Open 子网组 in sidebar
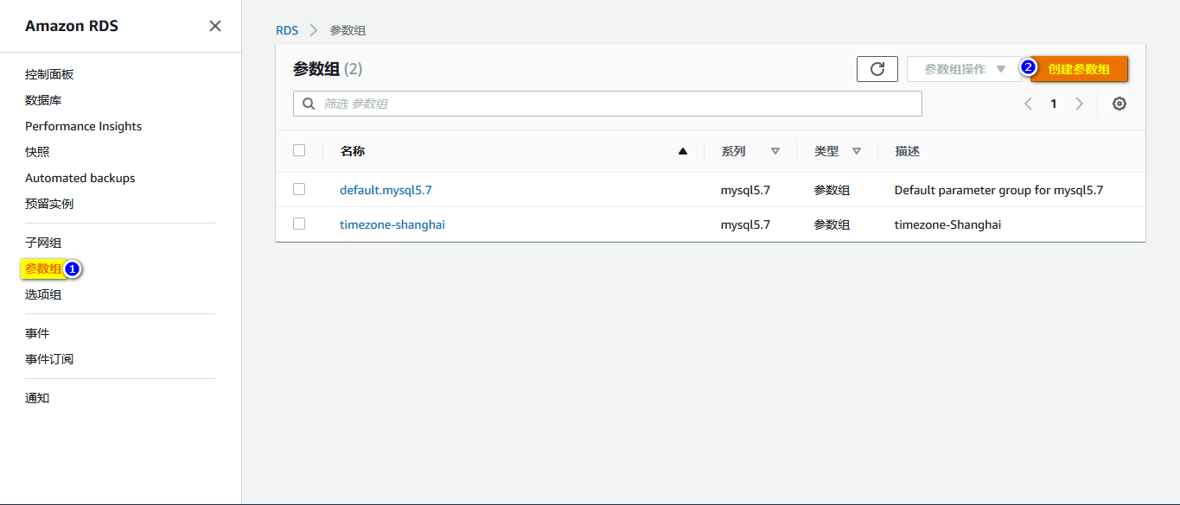Viewport: 1180px width, 505px height. click(x=43, y=243)
